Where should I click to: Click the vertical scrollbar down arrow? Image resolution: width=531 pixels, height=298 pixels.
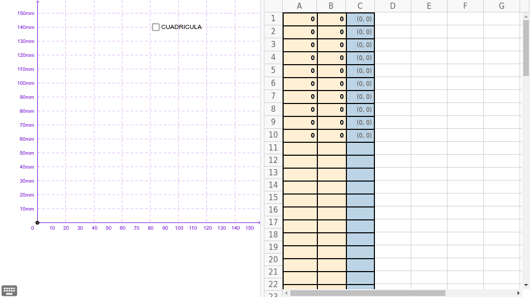tap(526, 286)
